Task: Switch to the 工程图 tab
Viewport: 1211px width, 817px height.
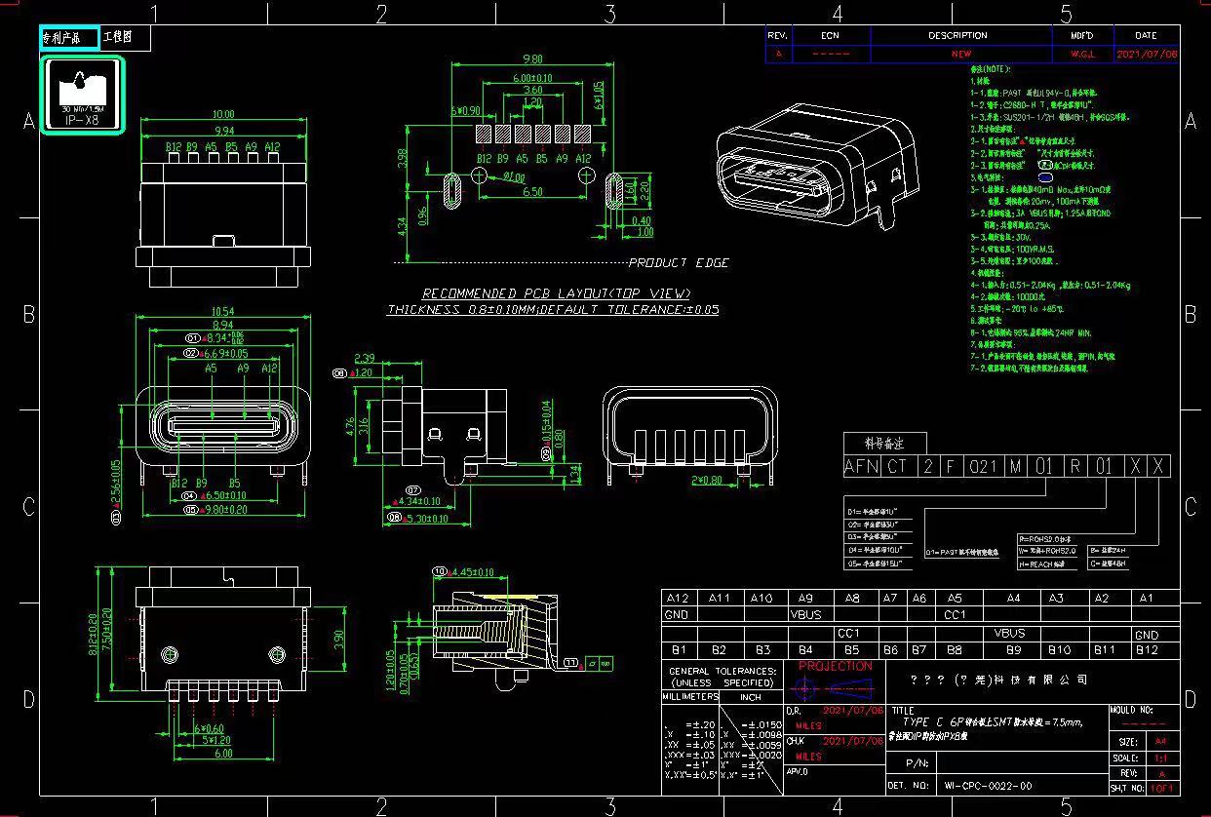Action: click(116, 38)
